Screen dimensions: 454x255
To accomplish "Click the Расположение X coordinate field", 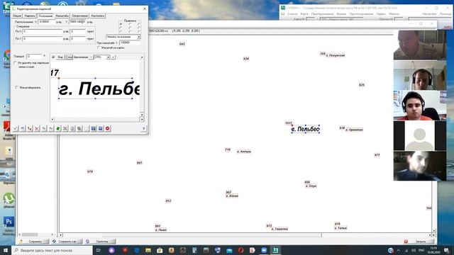I will click(x=46, y=22).
